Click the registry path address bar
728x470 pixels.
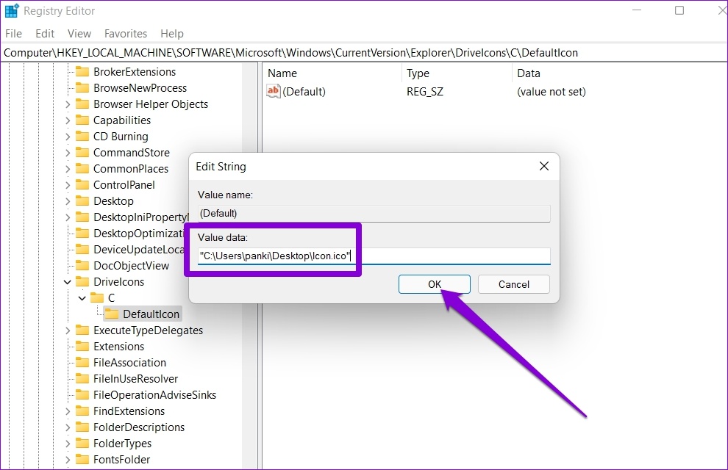click(x=364, y=53)
